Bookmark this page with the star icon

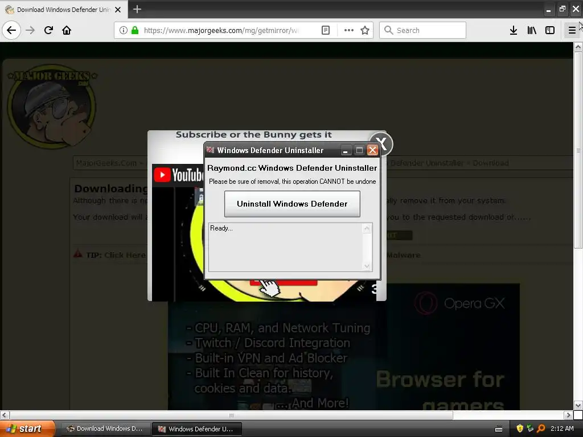point(365,30)
